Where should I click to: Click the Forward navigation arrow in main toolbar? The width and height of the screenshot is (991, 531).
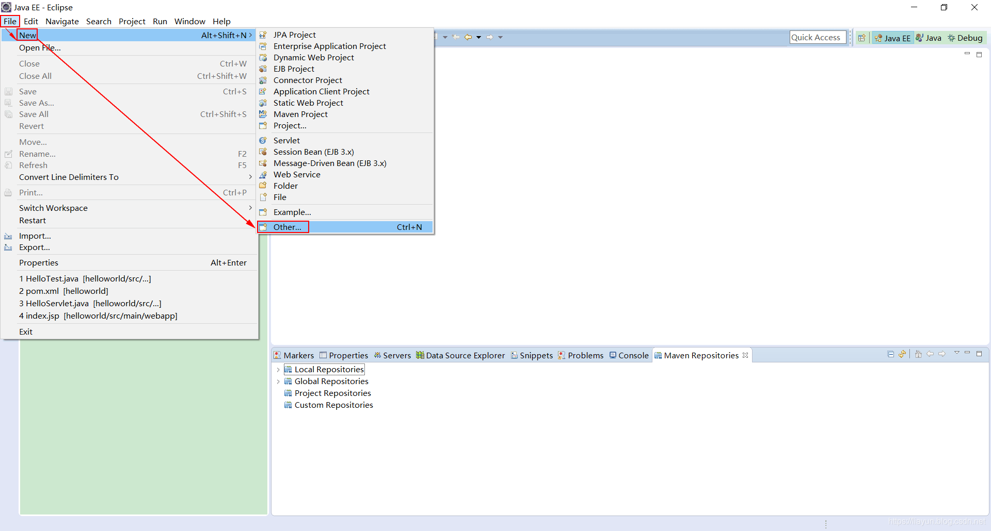tap(490, 37)
